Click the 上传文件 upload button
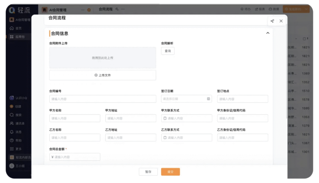The width and height of the screenshot is (319, 183). pyautogui.click(x=102, y=75)
